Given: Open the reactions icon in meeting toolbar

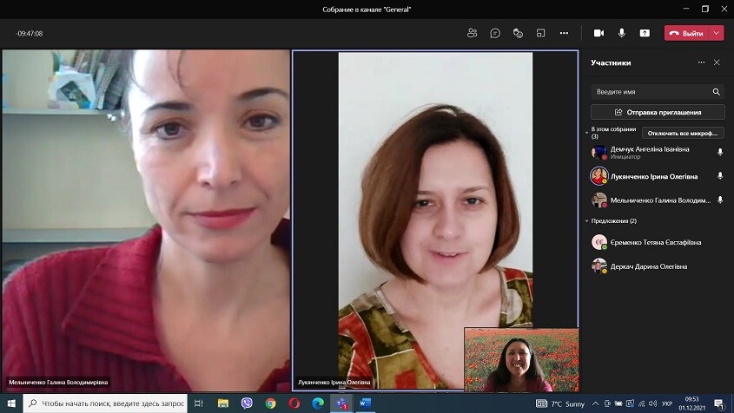Looking at the screenshot, I should coord(518,33).
